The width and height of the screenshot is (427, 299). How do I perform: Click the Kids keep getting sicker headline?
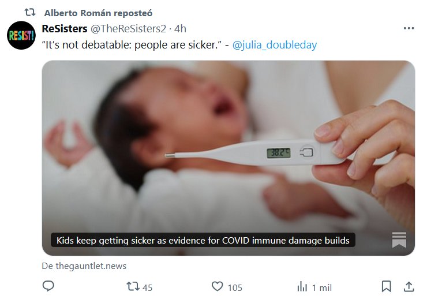click(203, 240)
